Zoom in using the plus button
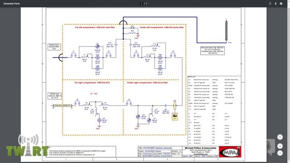290x163 pixels. pos(280,146)
